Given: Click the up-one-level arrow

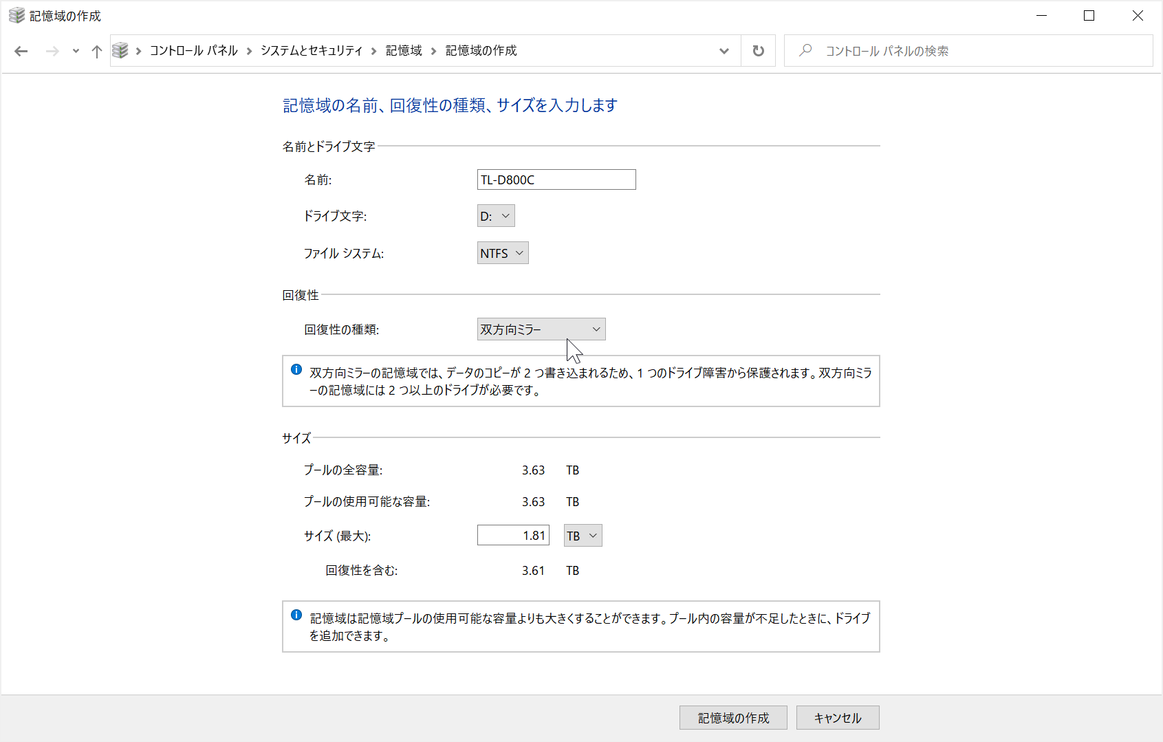Looking at the screenshot, I should point(96,51).
